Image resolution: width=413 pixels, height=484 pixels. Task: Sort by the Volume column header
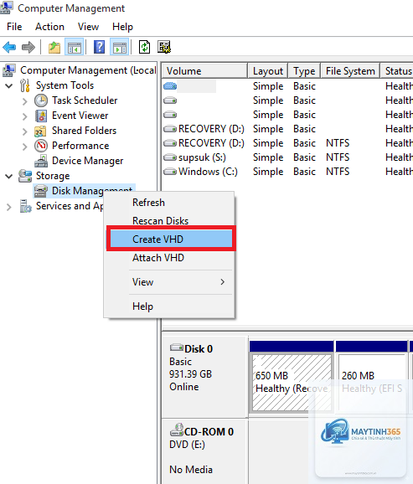(204, 71)
